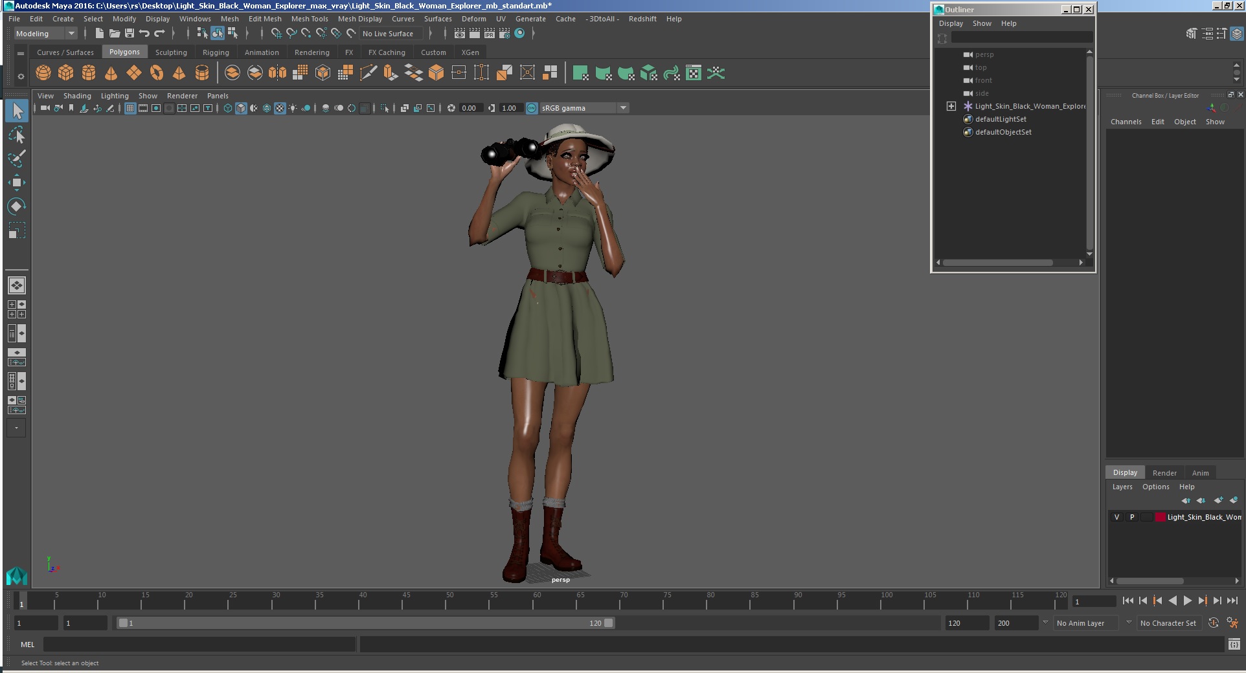
Task: Select defaultLightSet in the Outliner
Action: (1001, 119)
